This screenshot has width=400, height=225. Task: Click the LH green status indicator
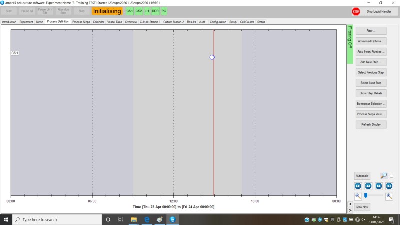click(x=147, y=11)
